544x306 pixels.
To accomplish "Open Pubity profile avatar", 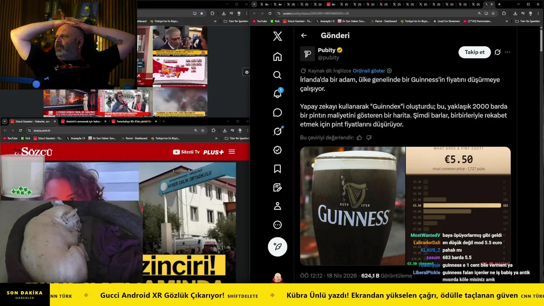I will coord(307,54).
